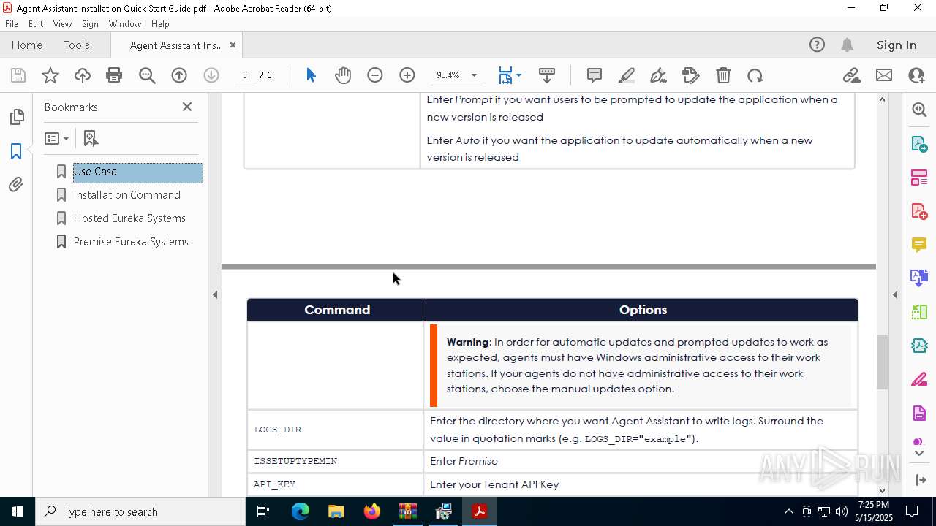The image size is (936, 526).
Task: Open Firefox from taskbar
Action: [372, 511]
